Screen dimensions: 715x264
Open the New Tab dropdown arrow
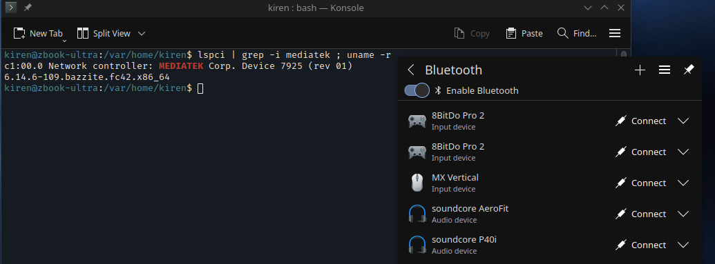pyautogui.click(x=64, y=41)
